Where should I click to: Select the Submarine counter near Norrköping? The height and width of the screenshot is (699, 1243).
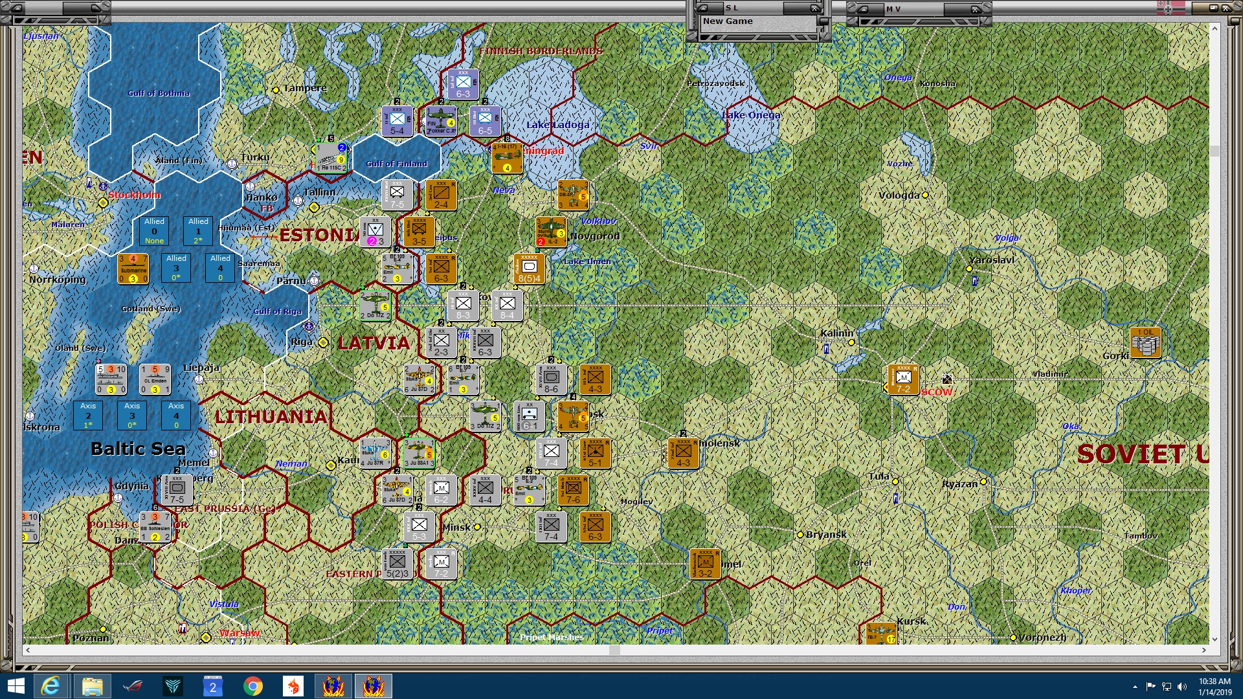coord(132,267)
